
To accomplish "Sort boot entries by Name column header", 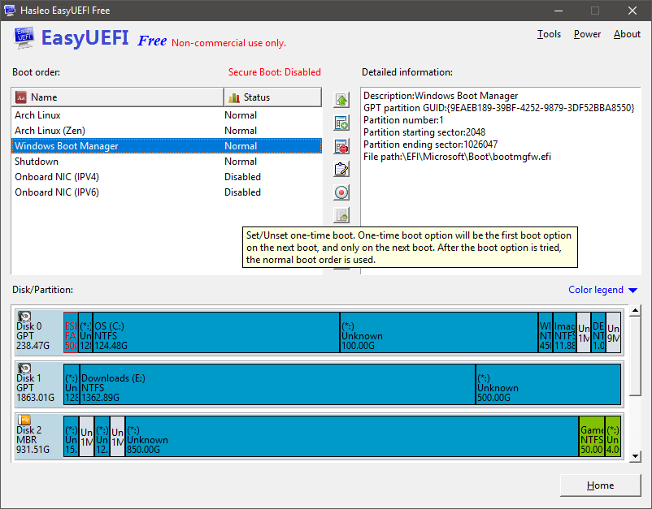I will pyautogui.click(x=117, y=97).
